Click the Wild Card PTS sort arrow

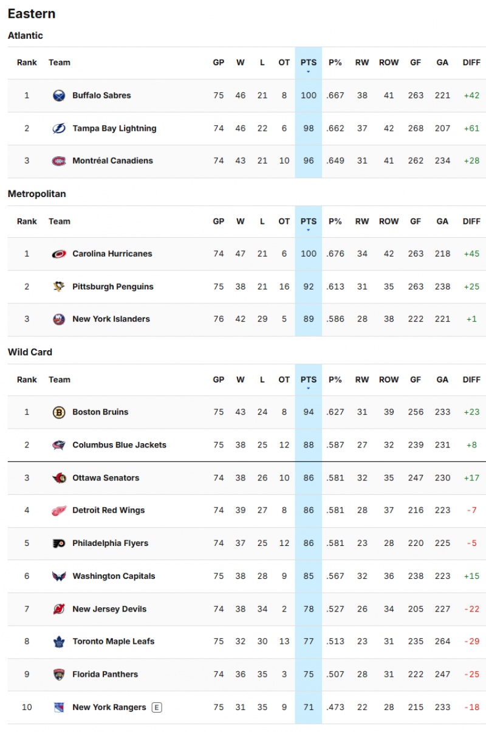coord(309,388)
